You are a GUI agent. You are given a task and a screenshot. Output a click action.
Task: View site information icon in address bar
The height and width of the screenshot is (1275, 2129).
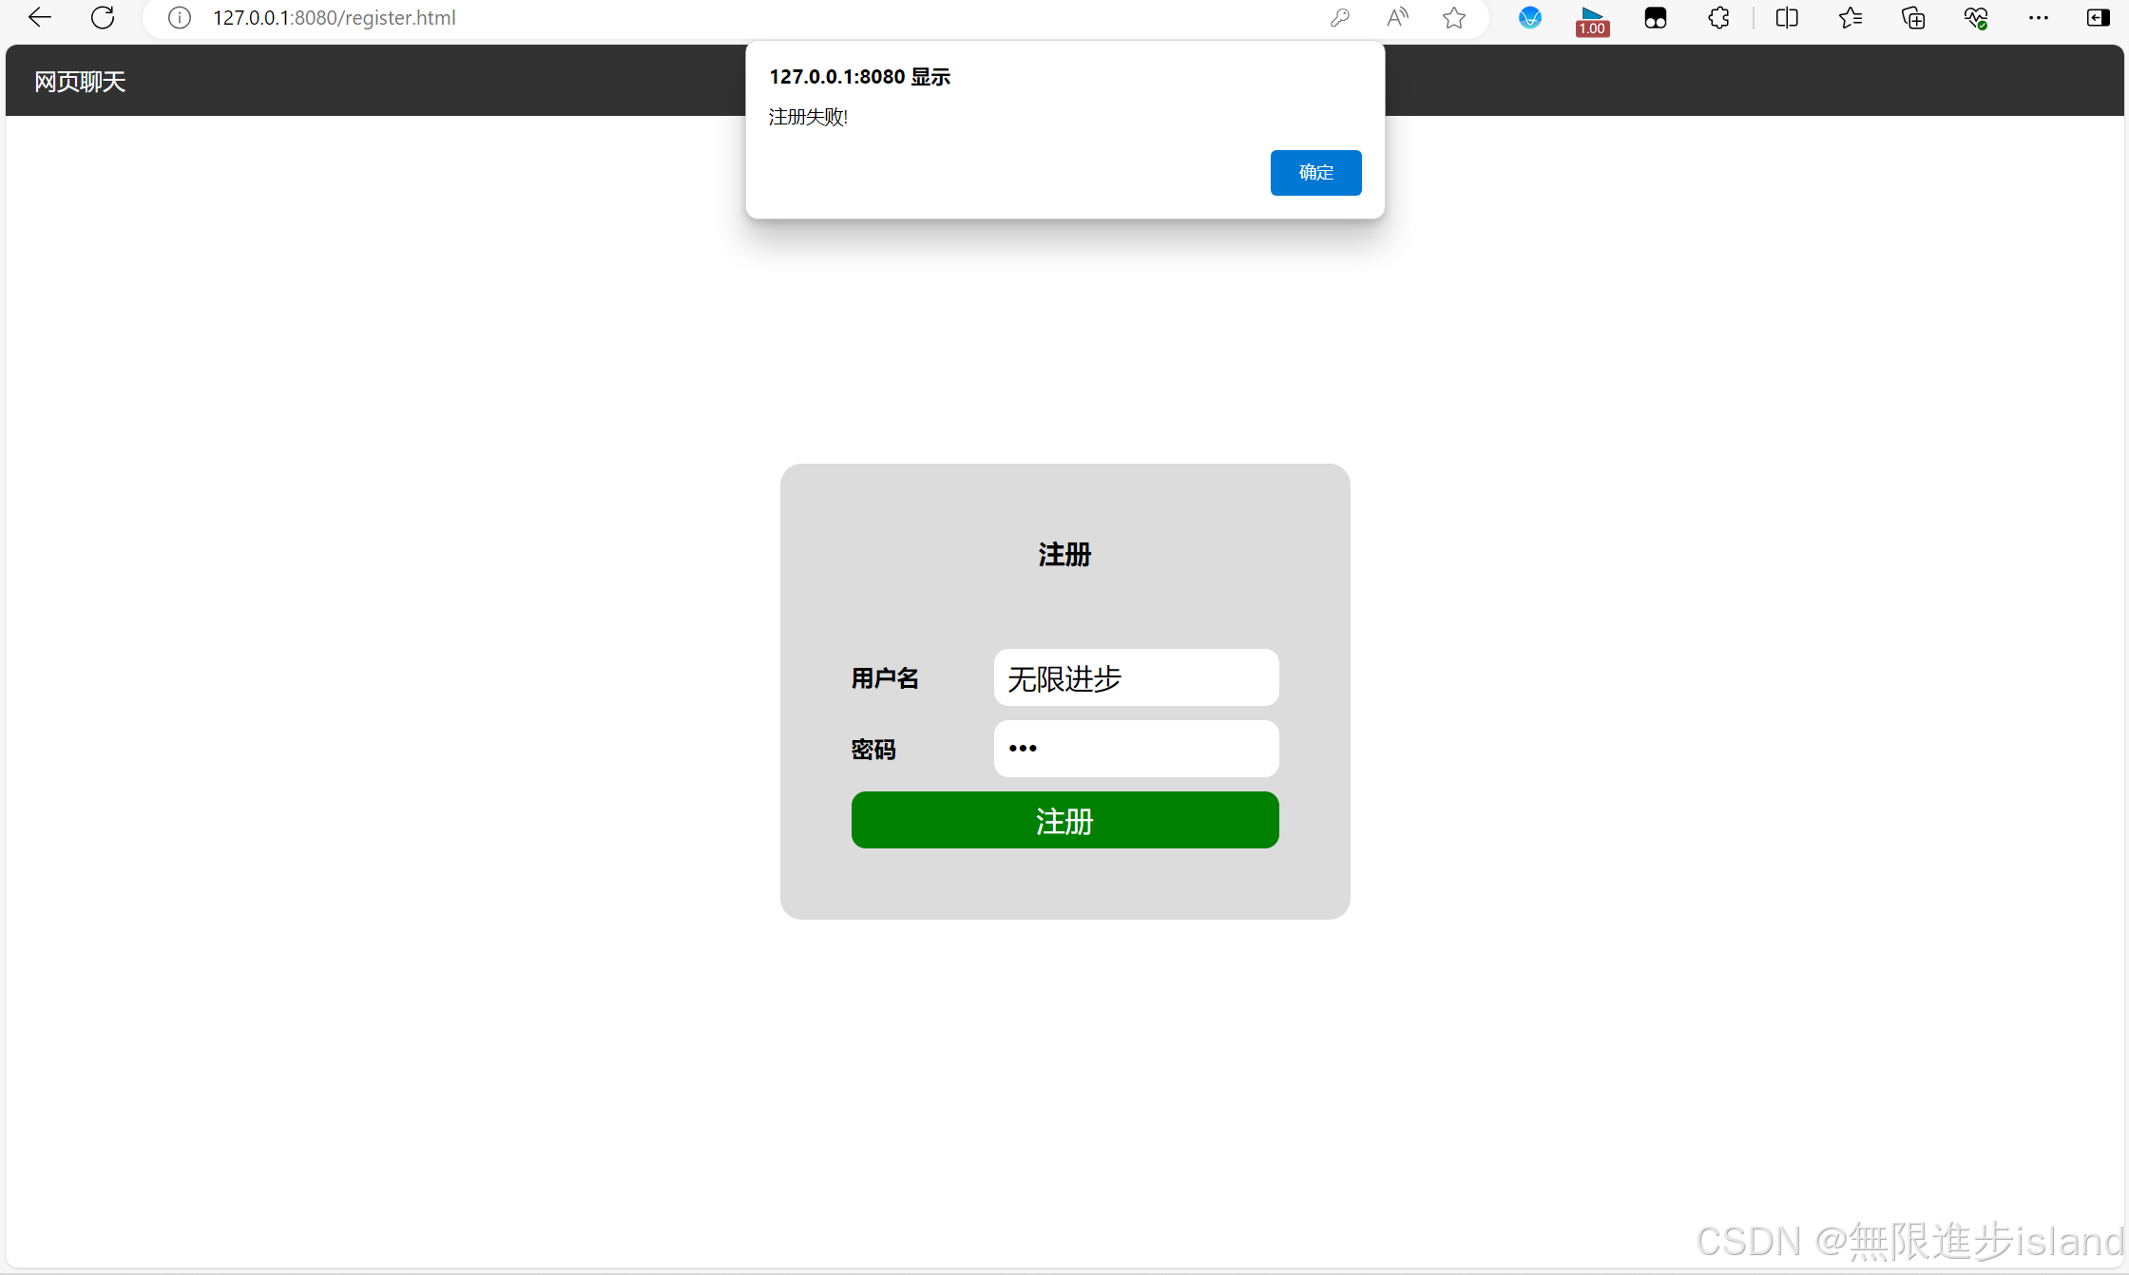180,17
